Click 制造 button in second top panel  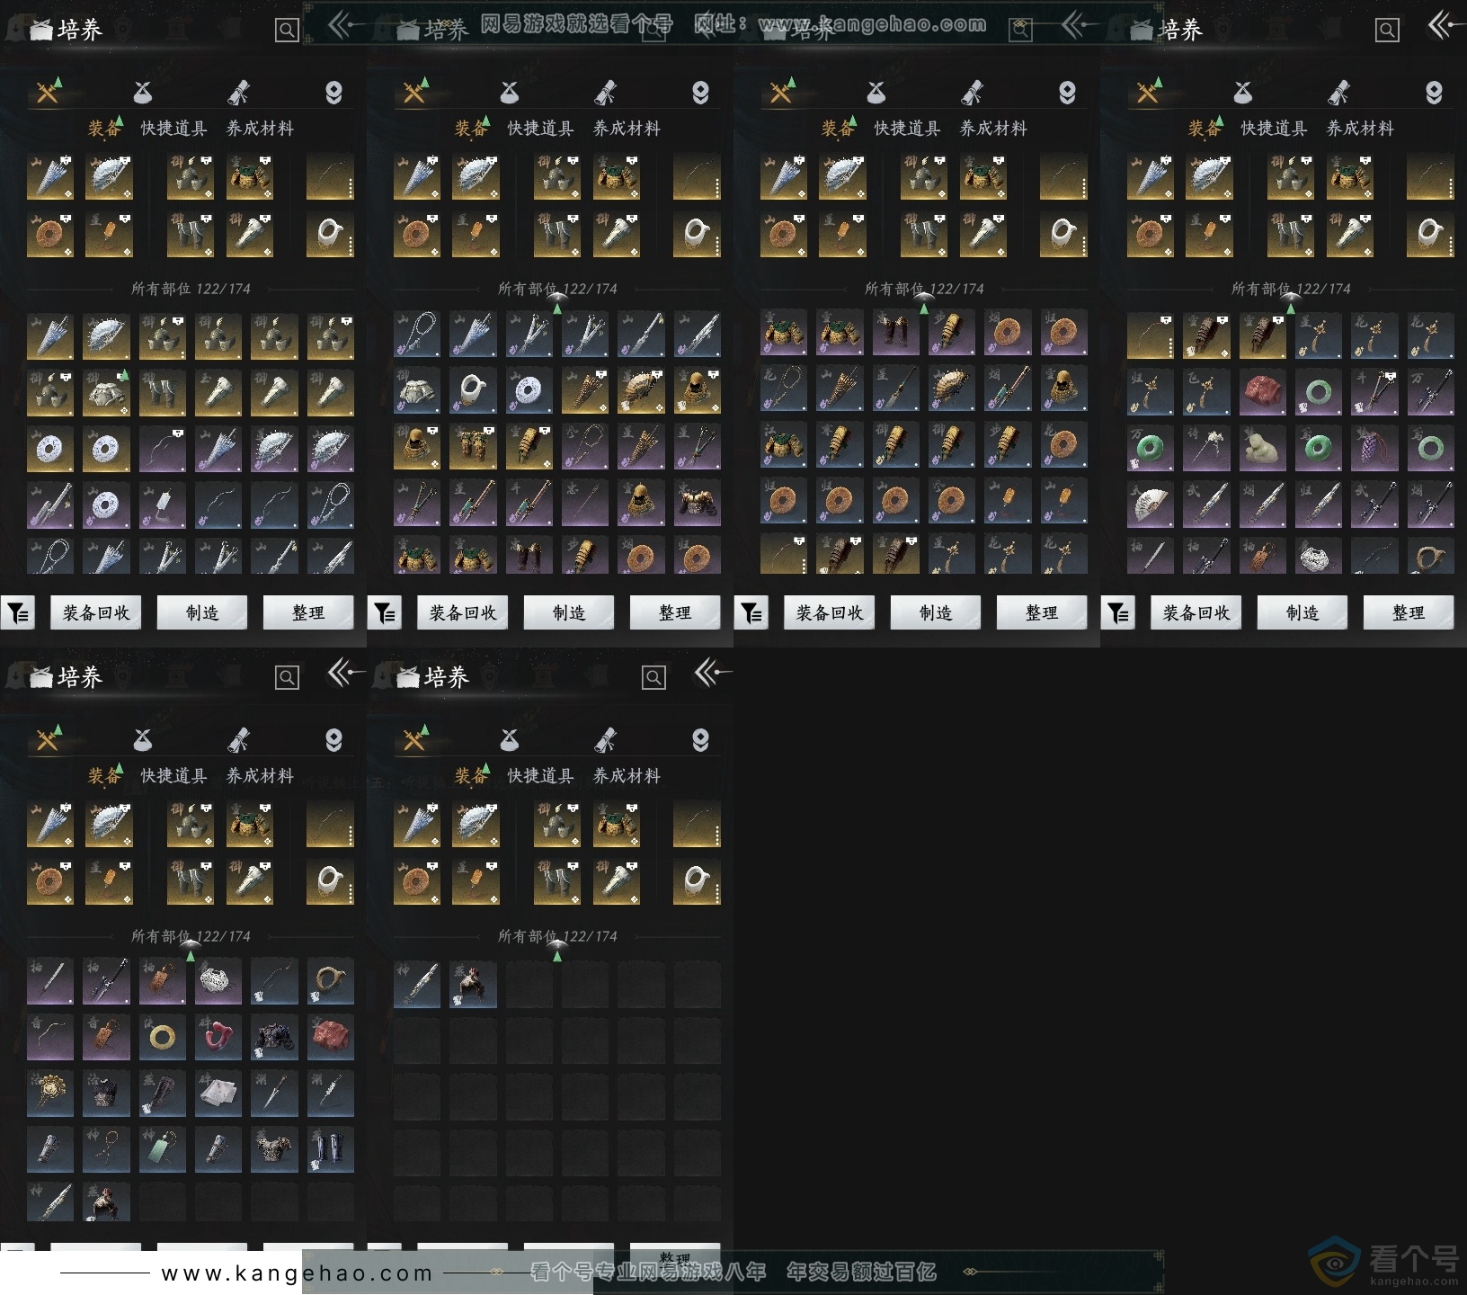click(569, 612)
